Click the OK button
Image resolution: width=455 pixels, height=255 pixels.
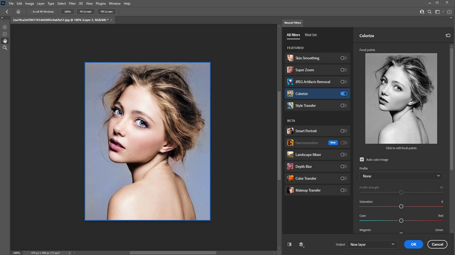coord(413,244)
